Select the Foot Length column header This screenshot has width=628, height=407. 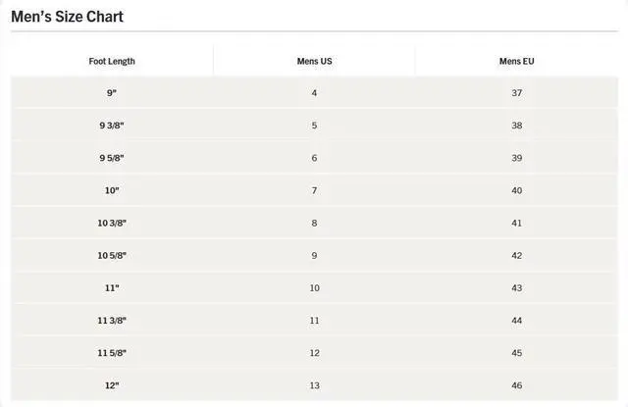(112, 61)
